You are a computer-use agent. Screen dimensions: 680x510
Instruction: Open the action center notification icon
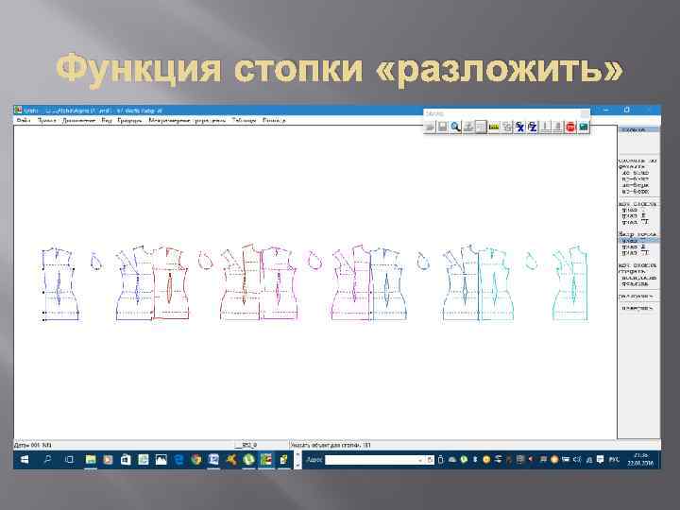(601, 459)
